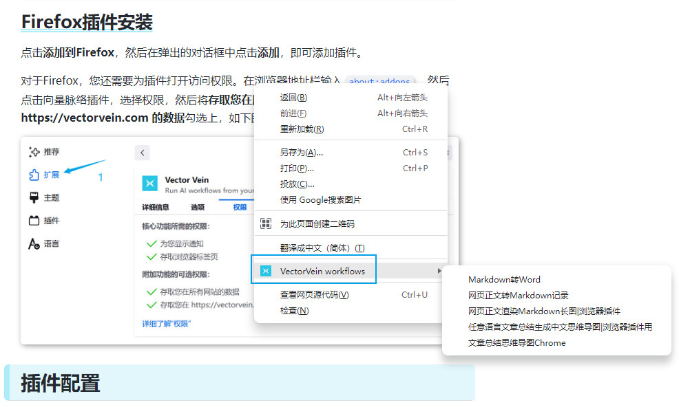Click Run AI workflows description text

click(x=209, y=190)
